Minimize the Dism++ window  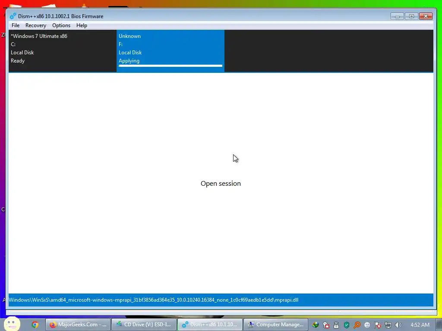coord(397,16)
